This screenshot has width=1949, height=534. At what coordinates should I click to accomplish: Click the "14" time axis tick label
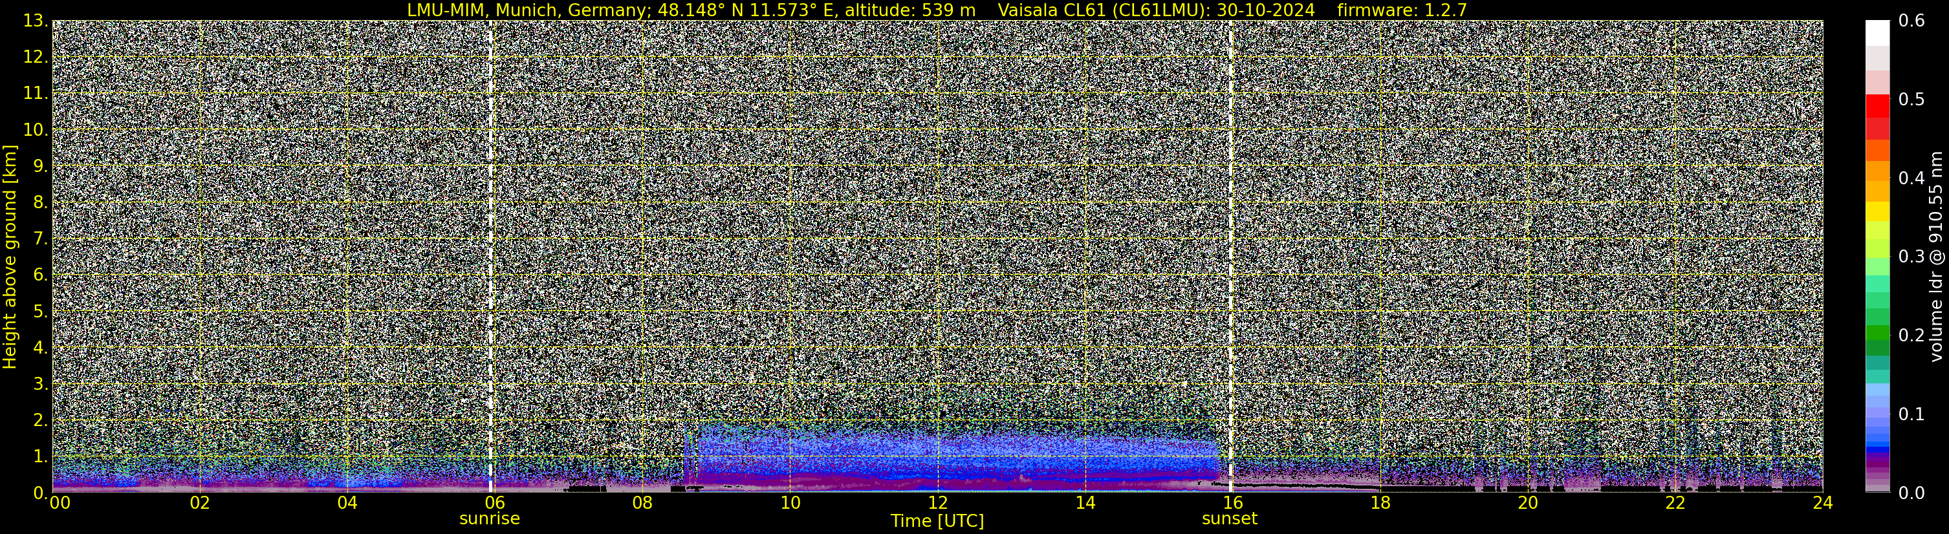[1085, 503]
